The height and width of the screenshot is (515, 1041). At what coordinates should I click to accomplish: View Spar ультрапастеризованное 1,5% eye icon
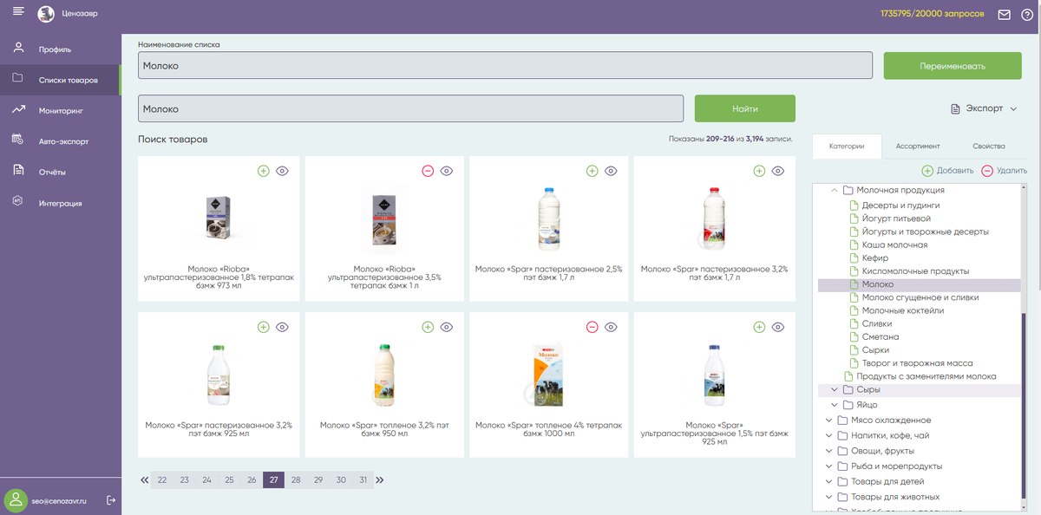coord(778,327)
